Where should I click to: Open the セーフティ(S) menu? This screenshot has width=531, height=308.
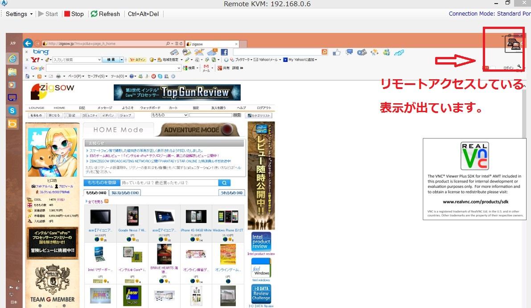tap(98, 77)
